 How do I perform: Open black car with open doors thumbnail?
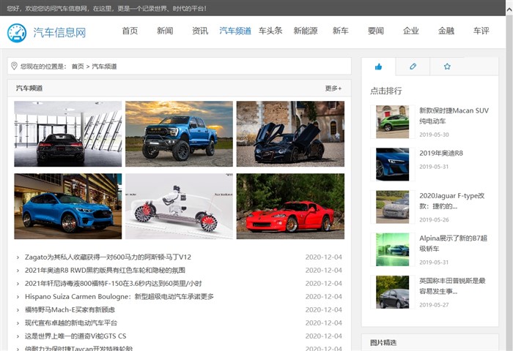point(290,134)
